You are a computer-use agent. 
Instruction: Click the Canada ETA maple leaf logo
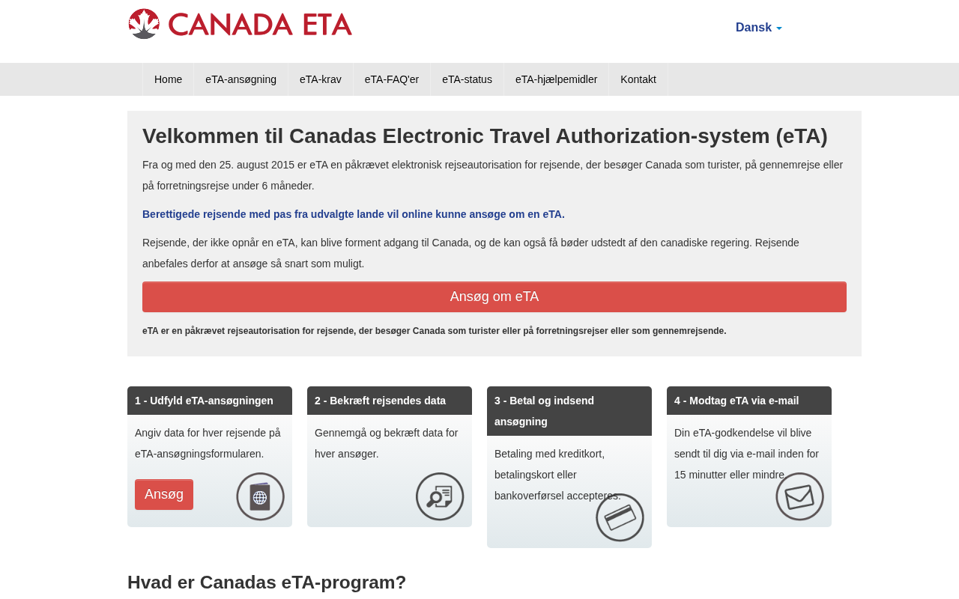tap(144, 24)
